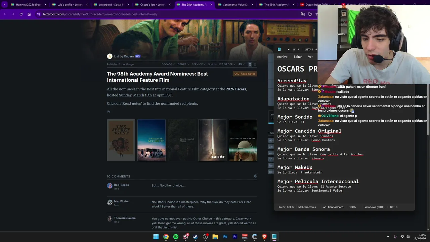Open Steam from taskbar
The image size is (430, 242).
pos(196,237)
